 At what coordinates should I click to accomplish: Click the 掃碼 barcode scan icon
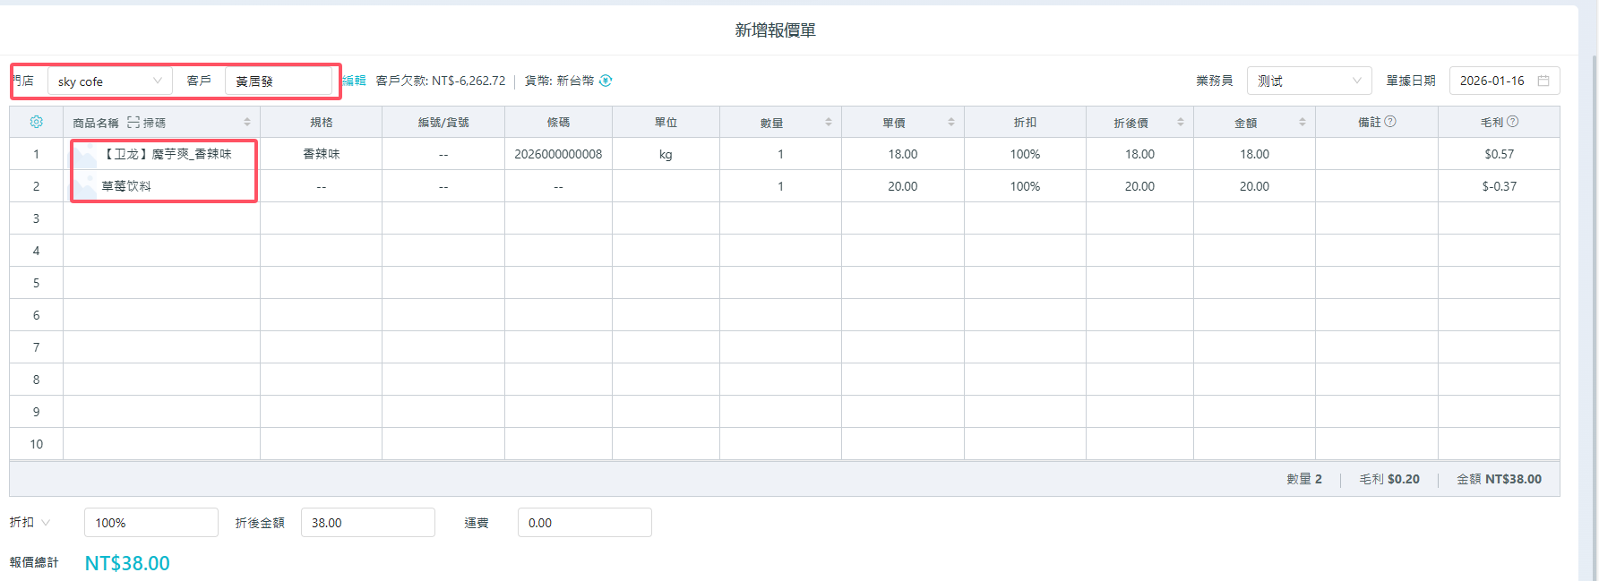(x=133, y=122)
